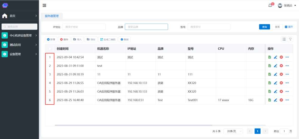
Task: Expand the 设备管理 sidebar menu
Action: (x=19, y=54)
